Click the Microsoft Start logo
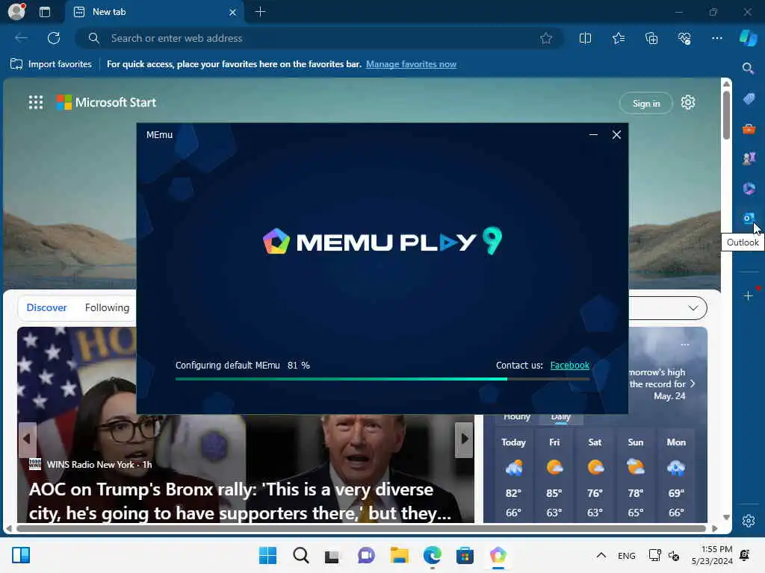Screen dimensions: 765x573 coord(106,102)
